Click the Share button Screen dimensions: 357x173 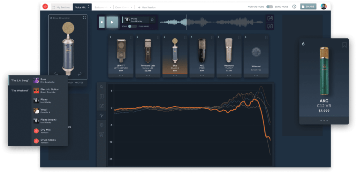point(308,7)
